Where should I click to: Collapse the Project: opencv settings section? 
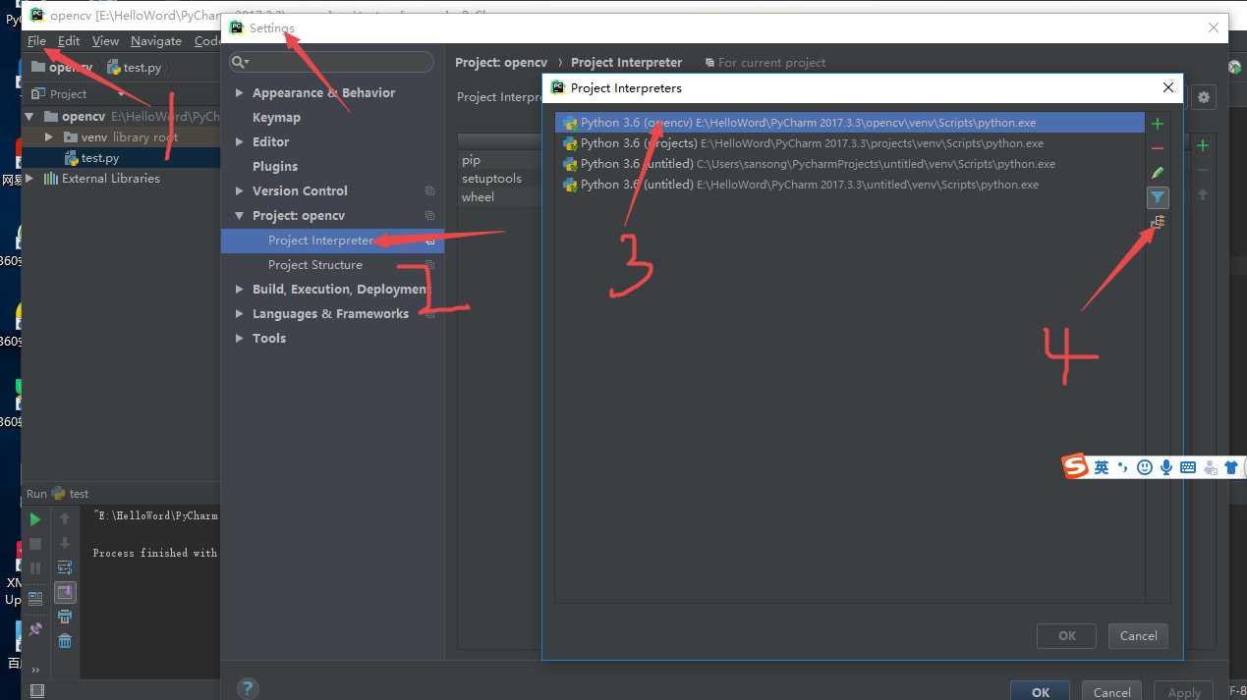240,216
